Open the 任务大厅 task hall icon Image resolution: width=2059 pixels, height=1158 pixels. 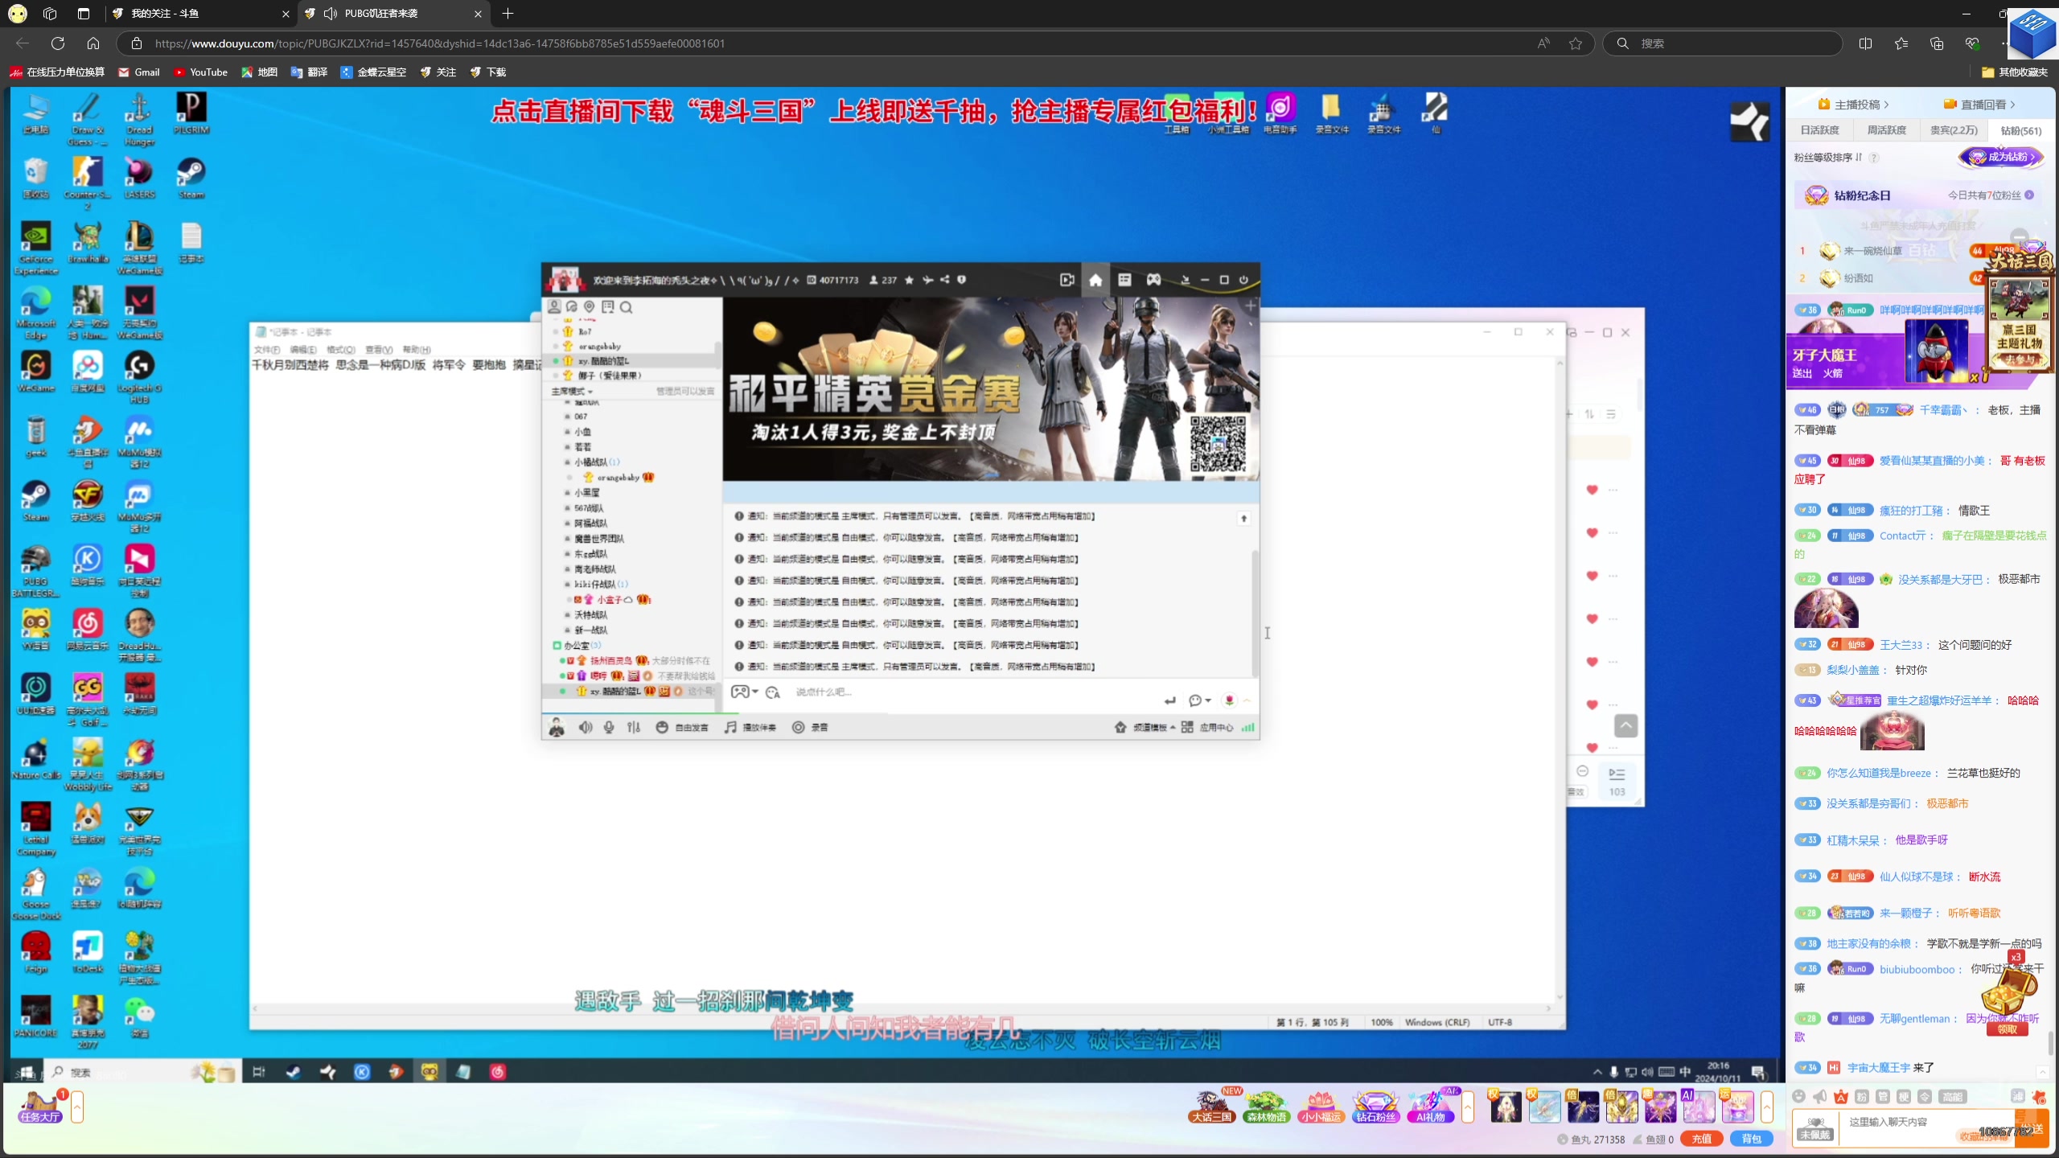tap(40, 1107)
